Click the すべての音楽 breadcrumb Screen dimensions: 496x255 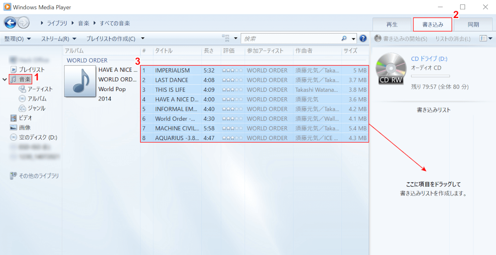pos(115,23)
